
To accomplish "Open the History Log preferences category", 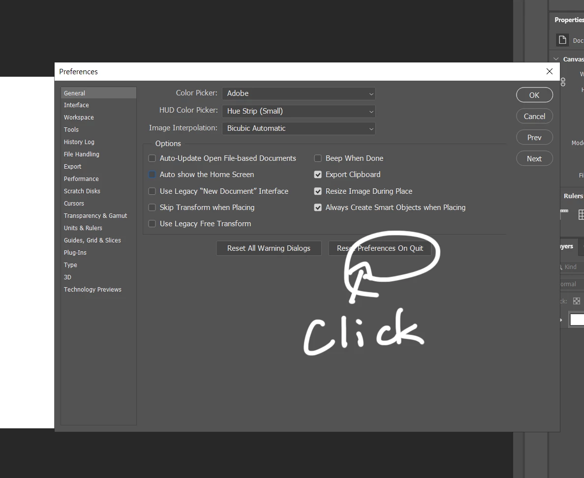I will 99,142.
